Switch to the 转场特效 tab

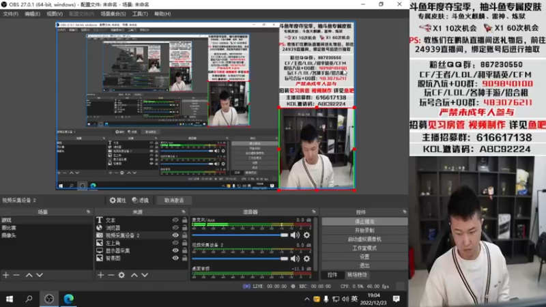pos(357,275)
